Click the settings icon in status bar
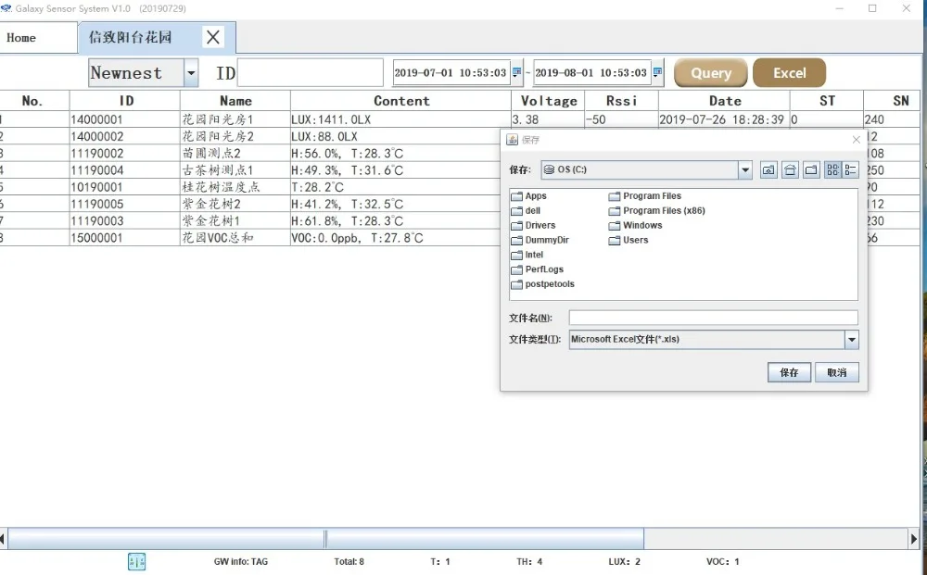This screenshot has width=927, height=575. click(136, 561)
